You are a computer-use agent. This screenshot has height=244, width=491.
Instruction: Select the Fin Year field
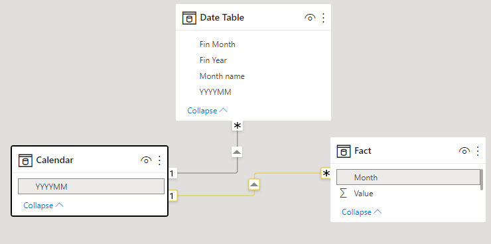point(213,60)
